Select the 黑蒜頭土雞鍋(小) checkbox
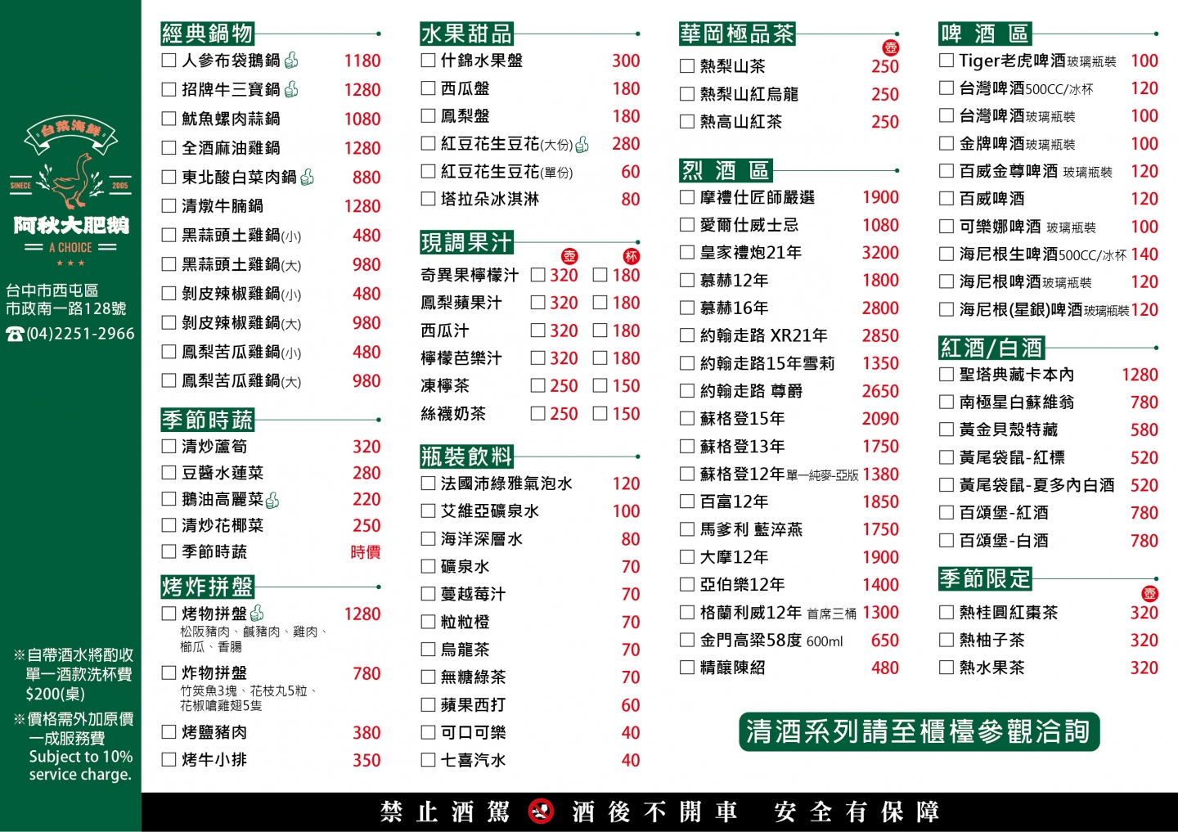The width and height of the screenshot is (1178, 832). (x=169, y=236)
